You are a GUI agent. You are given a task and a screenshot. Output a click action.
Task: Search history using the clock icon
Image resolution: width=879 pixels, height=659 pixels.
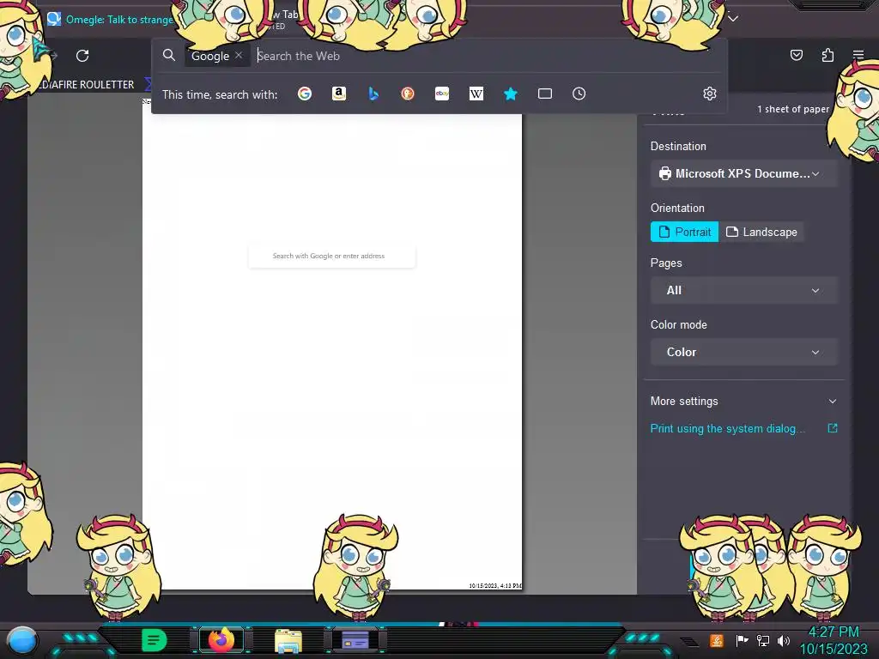click(x=579, y=94)
